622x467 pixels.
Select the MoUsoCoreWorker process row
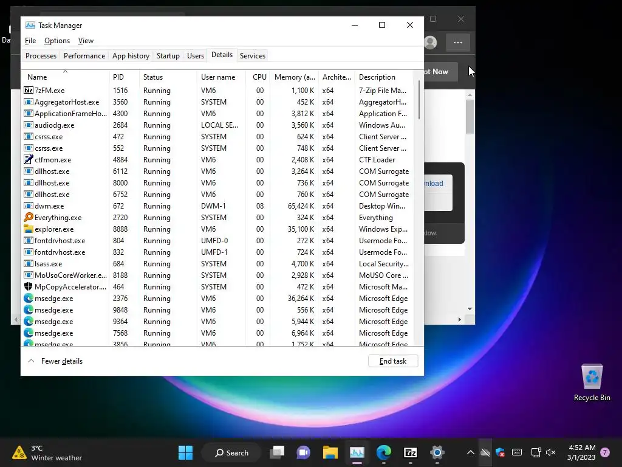pos(217,275)
